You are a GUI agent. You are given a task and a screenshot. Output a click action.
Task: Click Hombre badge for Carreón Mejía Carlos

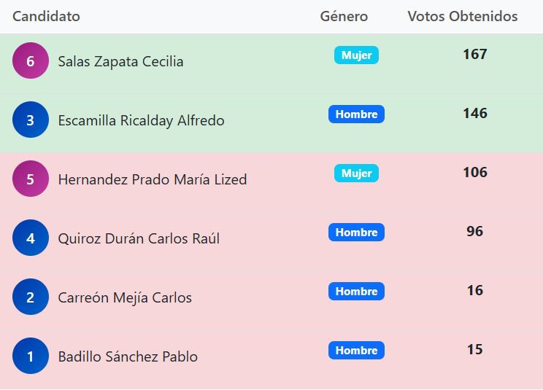coord(356,292)
